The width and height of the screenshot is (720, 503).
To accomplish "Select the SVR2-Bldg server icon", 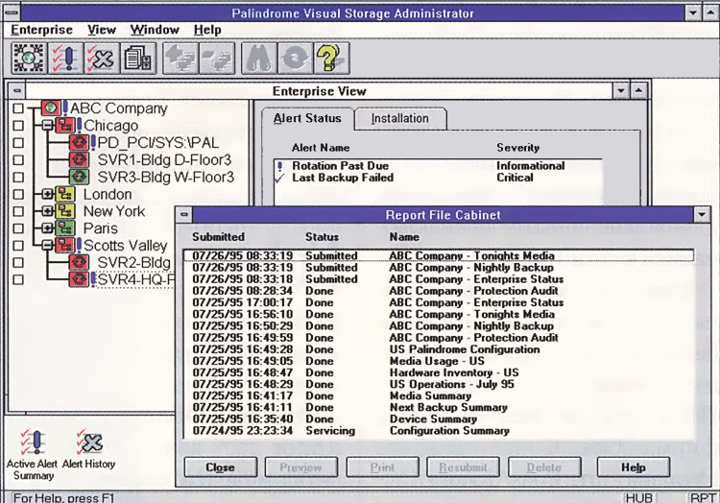I will tap(79, 262).
